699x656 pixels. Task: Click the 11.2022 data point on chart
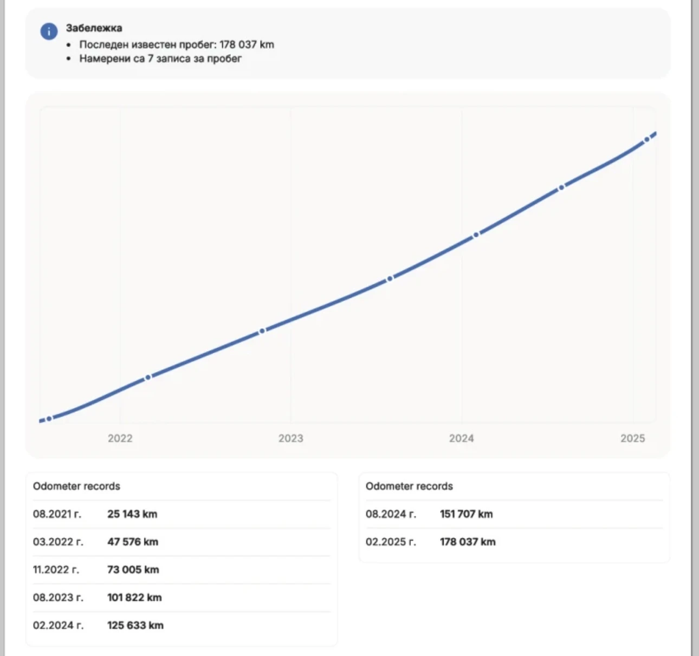pos(262,330)
